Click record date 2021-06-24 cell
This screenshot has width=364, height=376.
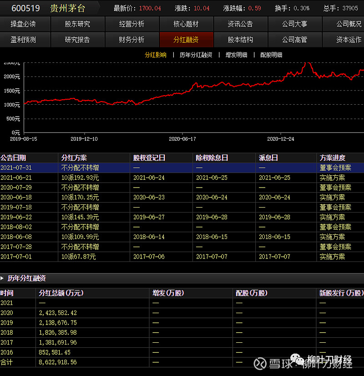point(149,178)
